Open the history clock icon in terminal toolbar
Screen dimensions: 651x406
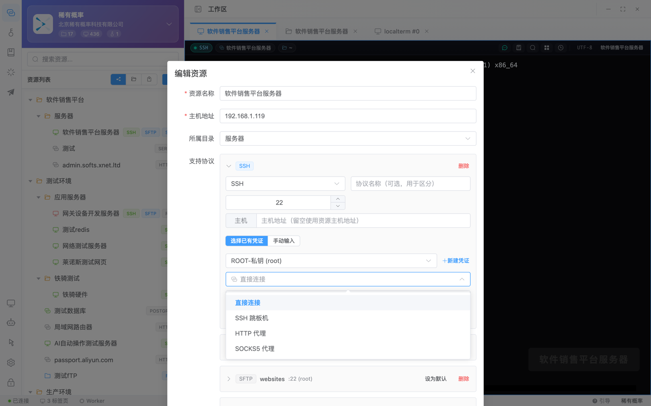[x=561, y=48]
